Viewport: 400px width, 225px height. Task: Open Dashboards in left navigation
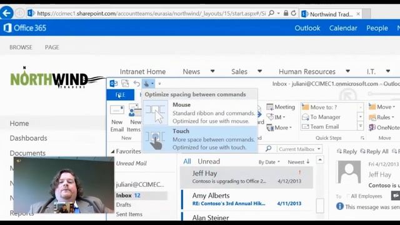(x=28, y=138)
